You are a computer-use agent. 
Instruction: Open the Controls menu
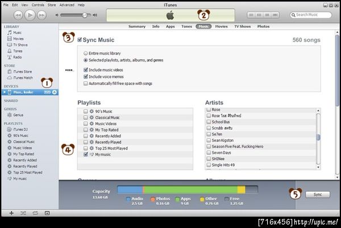[38, 5]
